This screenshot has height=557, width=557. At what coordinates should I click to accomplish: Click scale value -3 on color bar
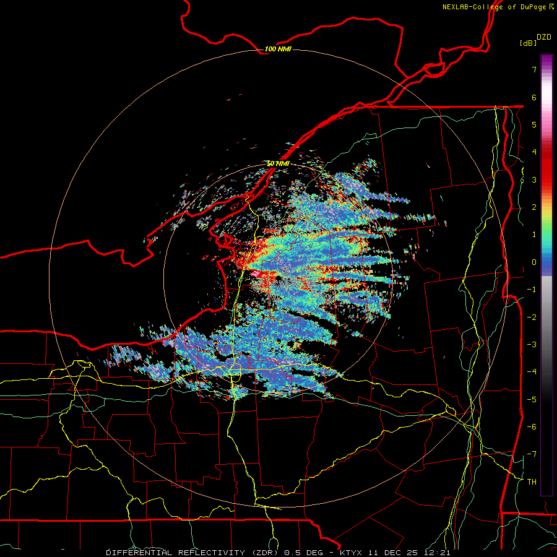(532, 344)
